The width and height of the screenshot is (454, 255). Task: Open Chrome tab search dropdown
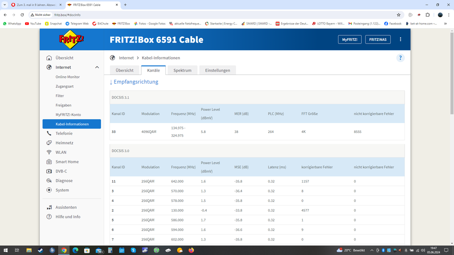click(x=5, y=5)
